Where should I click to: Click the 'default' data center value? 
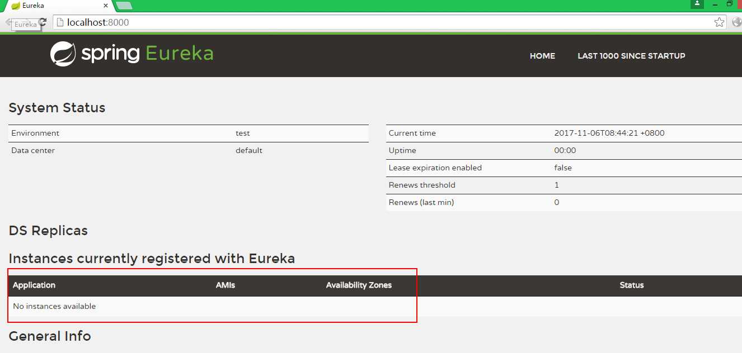coord(249,150)
